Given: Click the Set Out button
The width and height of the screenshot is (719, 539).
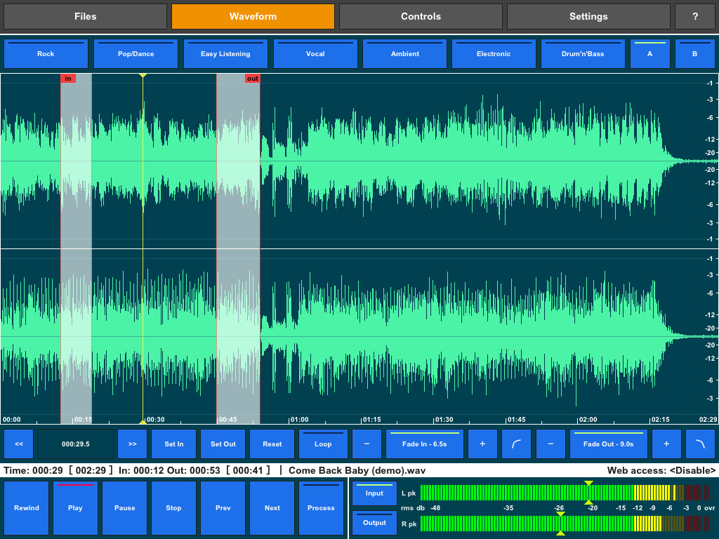Looking at the screenshot, I should [x=223, y=444].
